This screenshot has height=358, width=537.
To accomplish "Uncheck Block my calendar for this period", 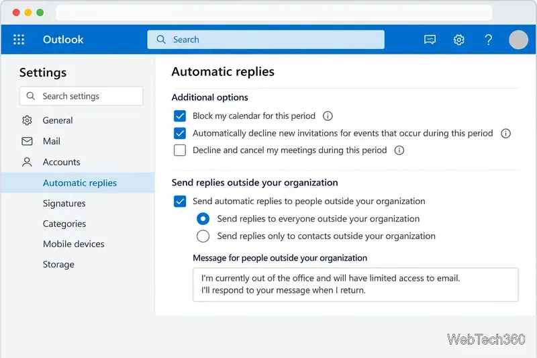I will [x=180, y=116].
